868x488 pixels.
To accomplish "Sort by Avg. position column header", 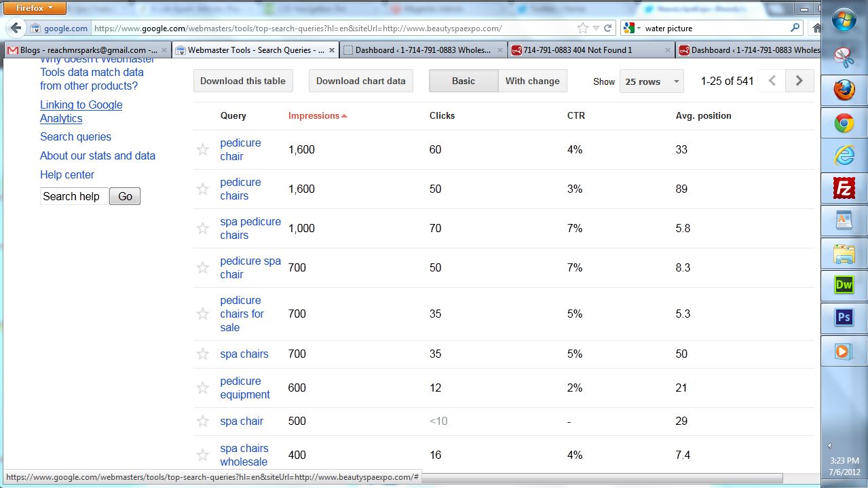I will pos(704,115).
